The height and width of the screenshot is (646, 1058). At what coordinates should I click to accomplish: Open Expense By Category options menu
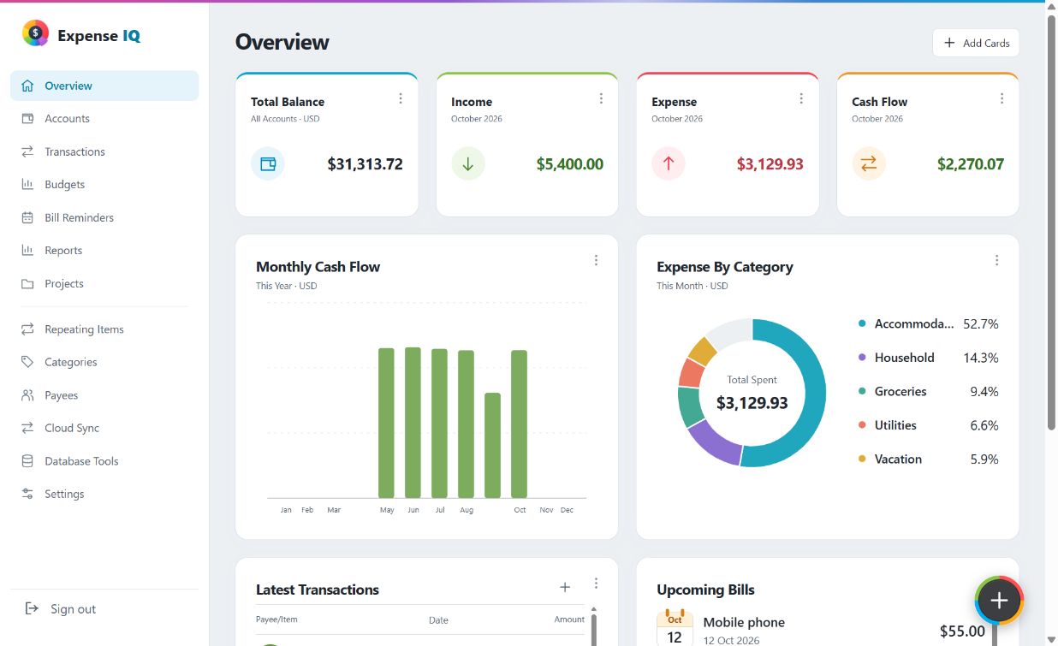(x=996, y=260)
